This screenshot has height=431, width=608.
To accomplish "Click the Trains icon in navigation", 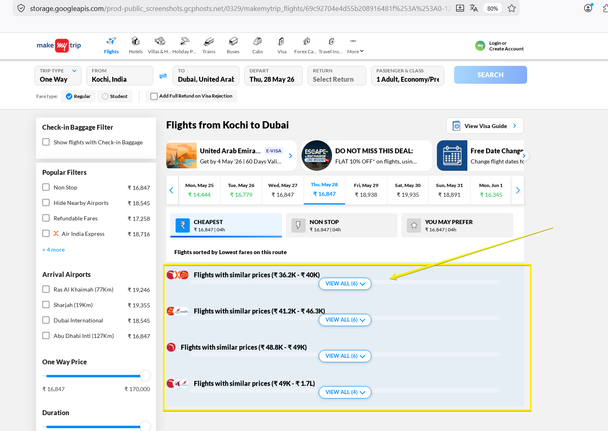I will coord(208,41).
